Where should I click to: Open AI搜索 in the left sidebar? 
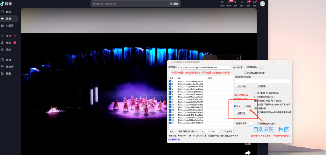(9, 25)
